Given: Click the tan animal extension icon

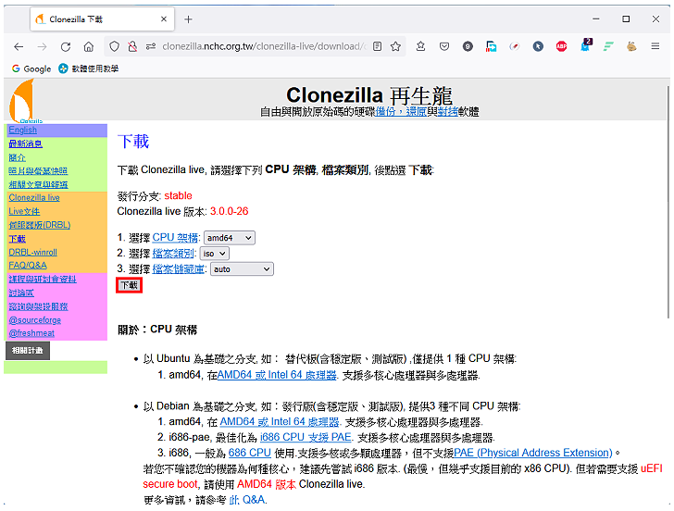Looking at the screenshot, I should (631, 46).
